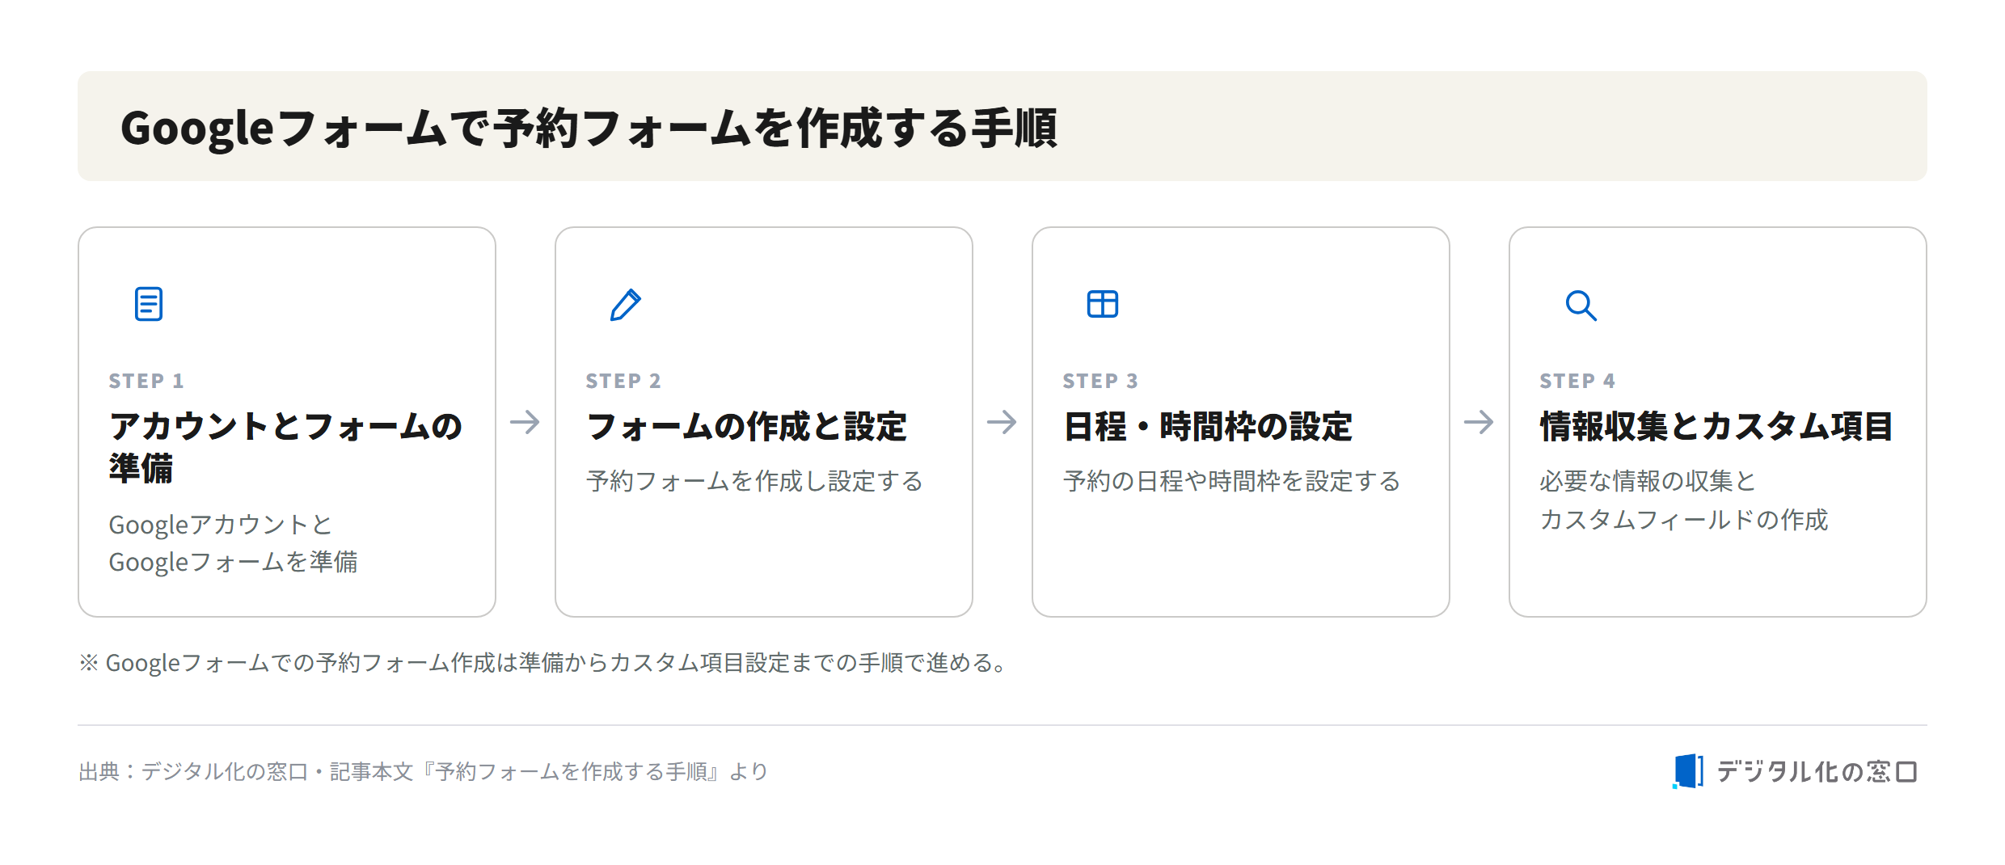
Task: Click the table grid icon in Step 3
Action: pos(1103,304)
